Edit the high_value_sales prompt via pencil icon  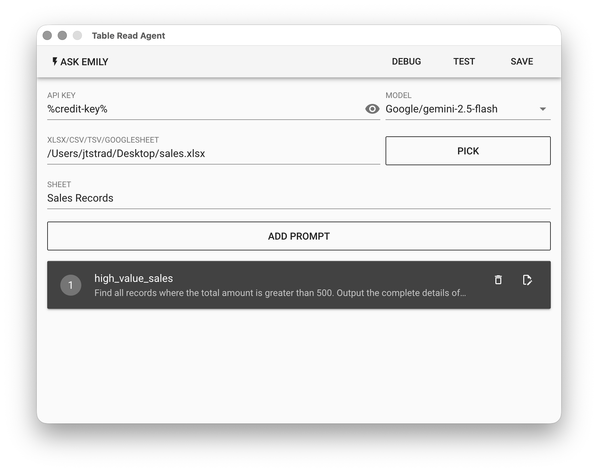click(x=527, y=280)
